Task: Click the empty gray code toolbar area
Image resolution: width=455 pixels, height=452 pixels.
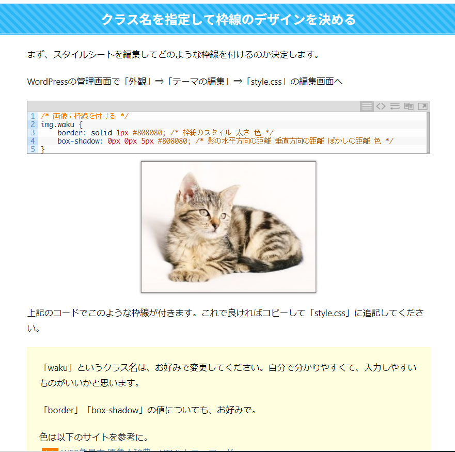Action: pyautogui.click(x=194, y=106)
